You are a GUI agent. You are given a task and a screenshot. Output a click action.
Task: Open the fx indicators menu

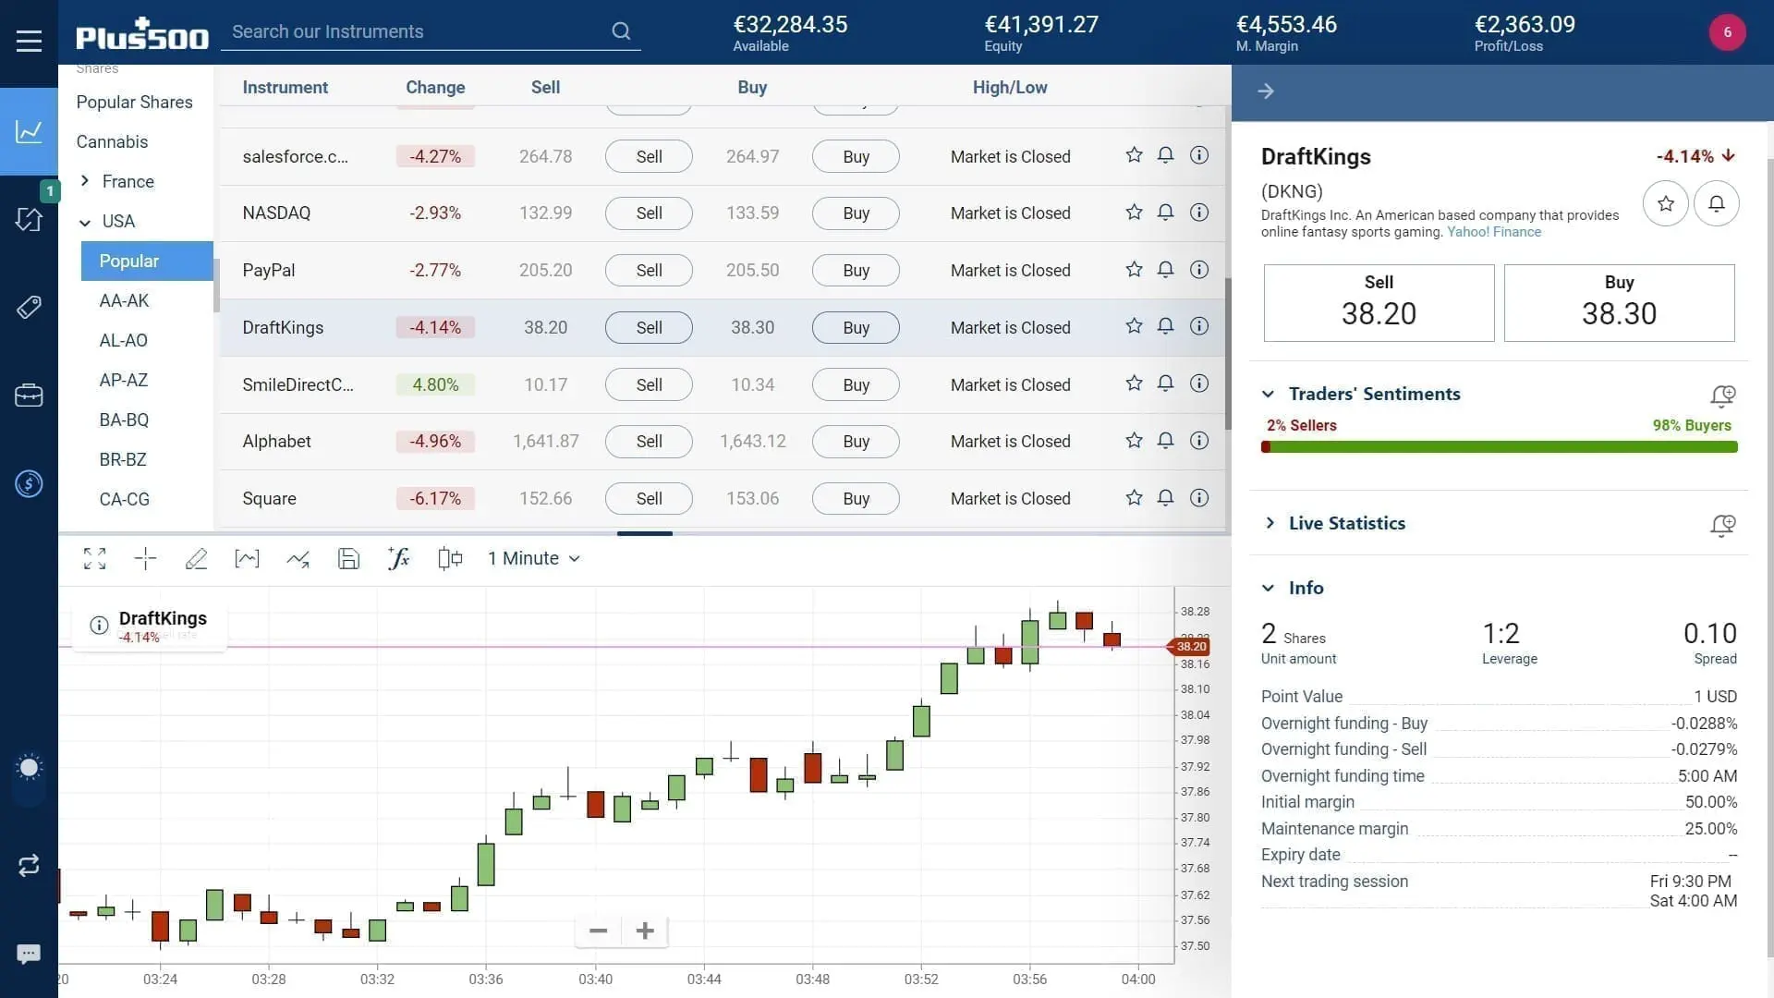pyautogui.click(x=398, y=558)
